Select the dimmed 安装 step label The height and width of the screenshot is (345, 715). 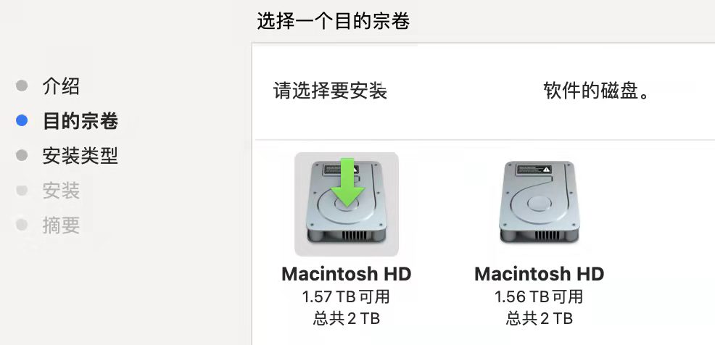pyautogui.click(x=61, y=190)
